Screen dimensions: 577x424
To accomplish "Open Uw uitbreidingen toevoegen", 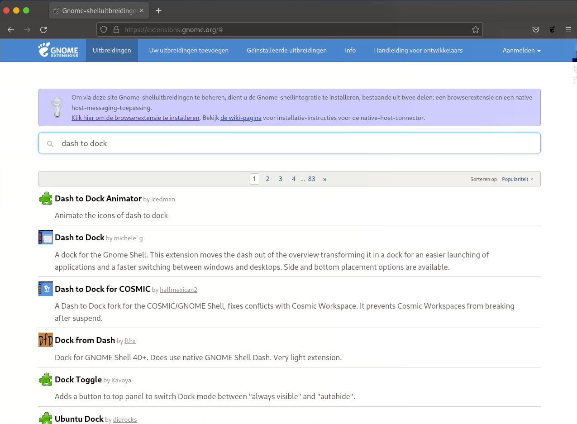I will click(189, 50).
